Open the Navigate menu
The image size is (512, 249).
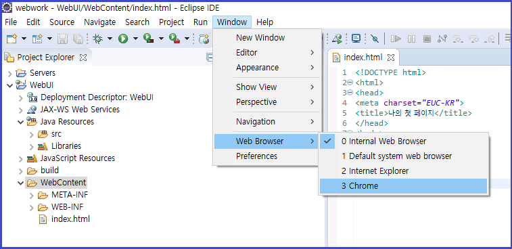pos(100,22)
